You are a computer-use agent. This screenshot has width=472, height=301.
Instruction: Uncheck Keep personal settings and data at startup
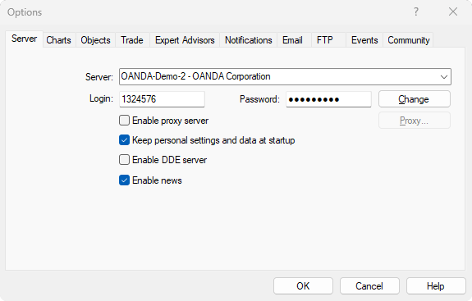(124, 140)
